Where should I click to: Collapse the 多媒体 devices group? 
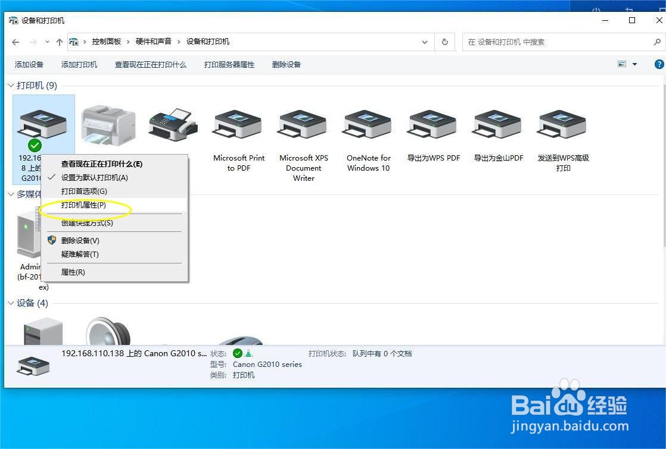11,194
